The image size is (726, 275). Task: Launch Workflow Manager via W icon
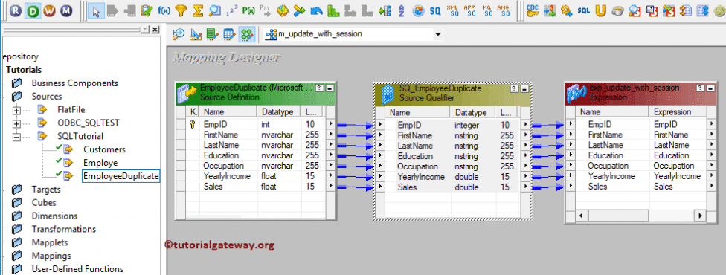coord(50,11)
